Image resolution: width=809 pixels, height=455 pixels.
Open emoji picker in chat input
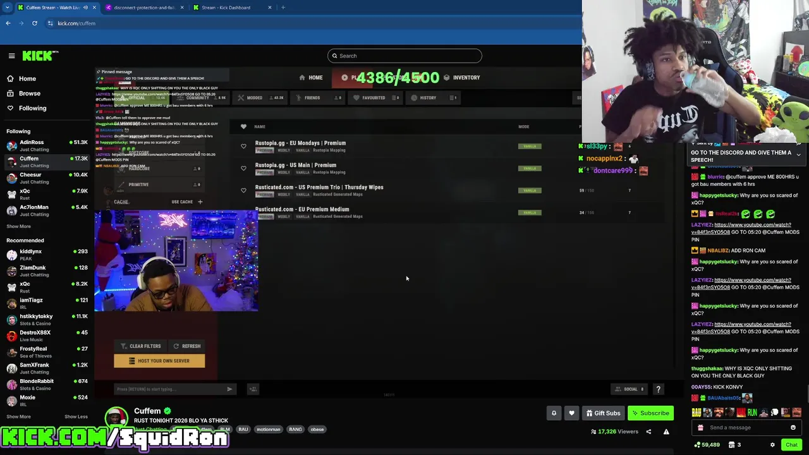pos(793,428)
